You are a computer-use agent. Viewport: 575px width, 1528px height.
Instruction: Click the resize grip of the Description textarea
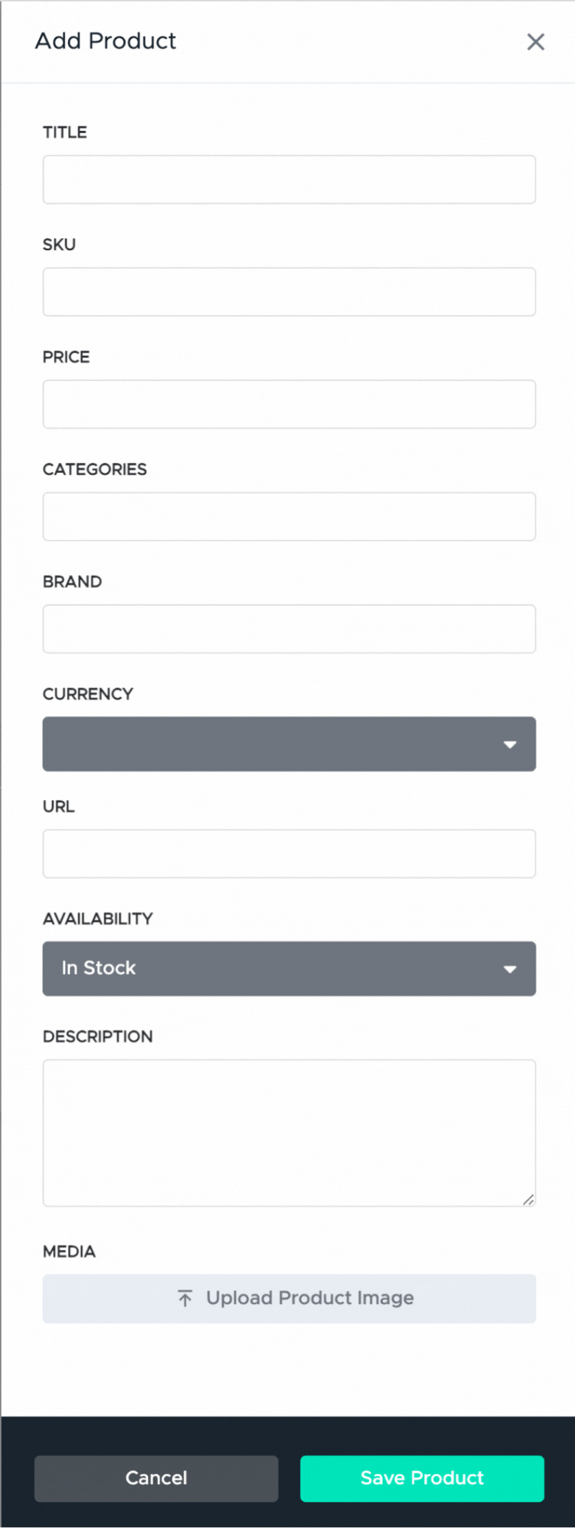pyautogui.click(x=528, y=1200)
